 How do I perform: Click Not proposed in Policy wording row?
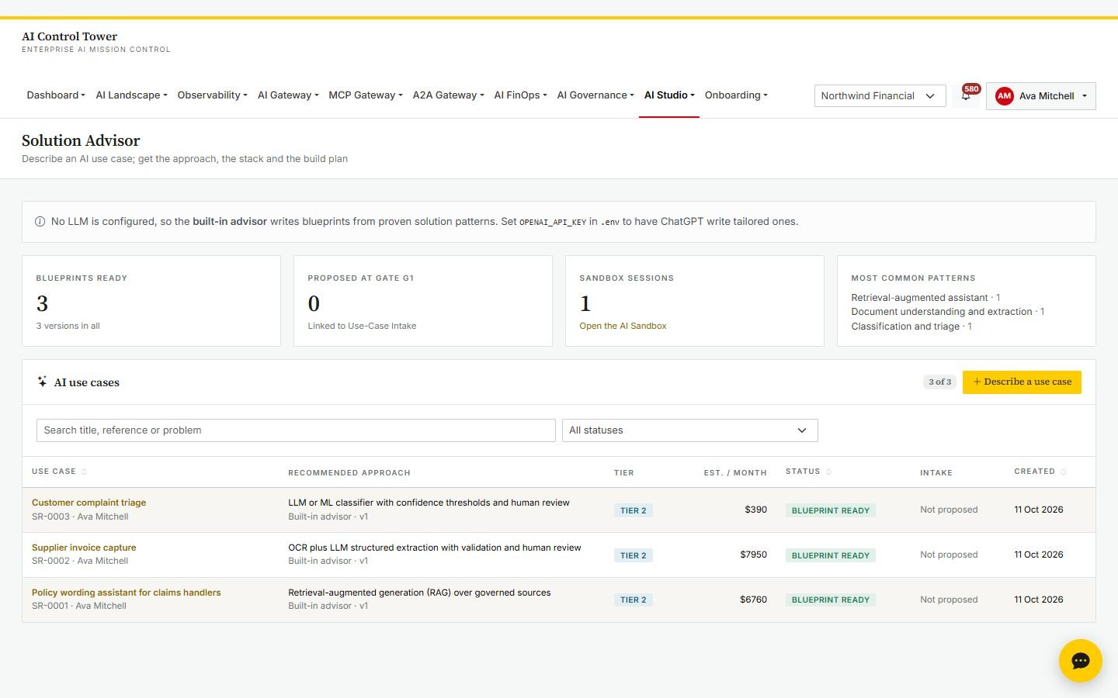click(949, 600)
